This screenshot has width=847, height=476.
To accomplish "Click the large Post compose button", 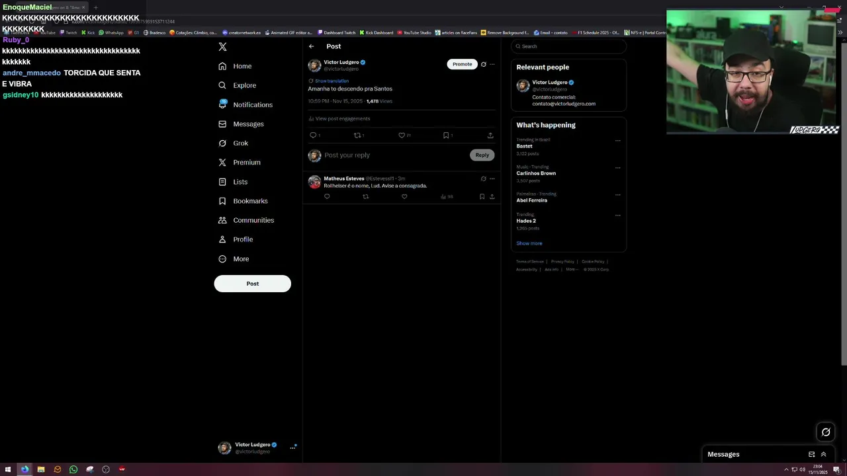I will point(252,284).
